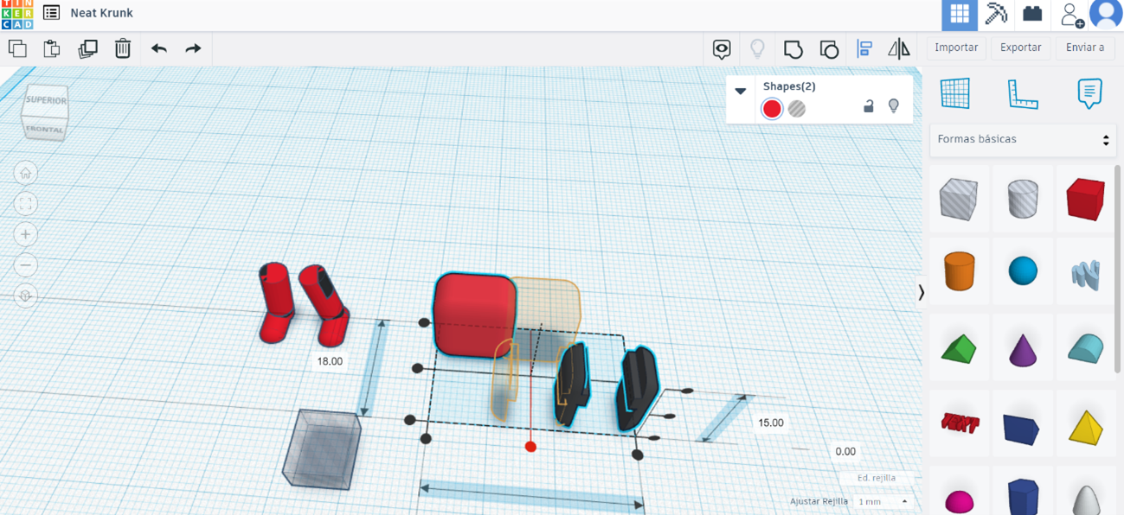Click show all hidden objects lightbulb
The height and width of the screenshot is (515, 1124).
coord(757,48)
